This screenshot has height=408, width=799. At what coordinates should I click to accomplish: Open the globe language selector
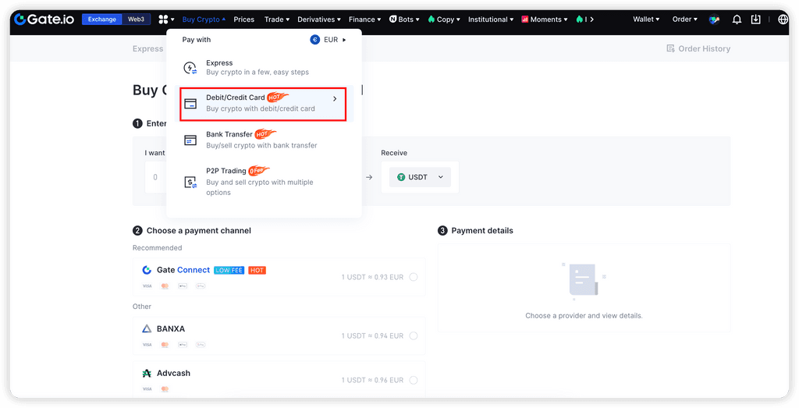tap(783, 20)
